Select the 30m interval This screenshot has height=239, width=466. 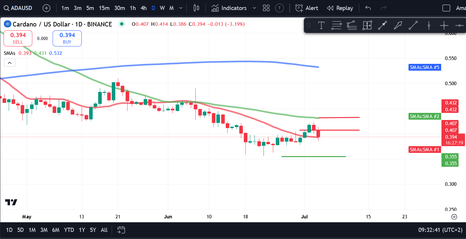tap(119, 8)
